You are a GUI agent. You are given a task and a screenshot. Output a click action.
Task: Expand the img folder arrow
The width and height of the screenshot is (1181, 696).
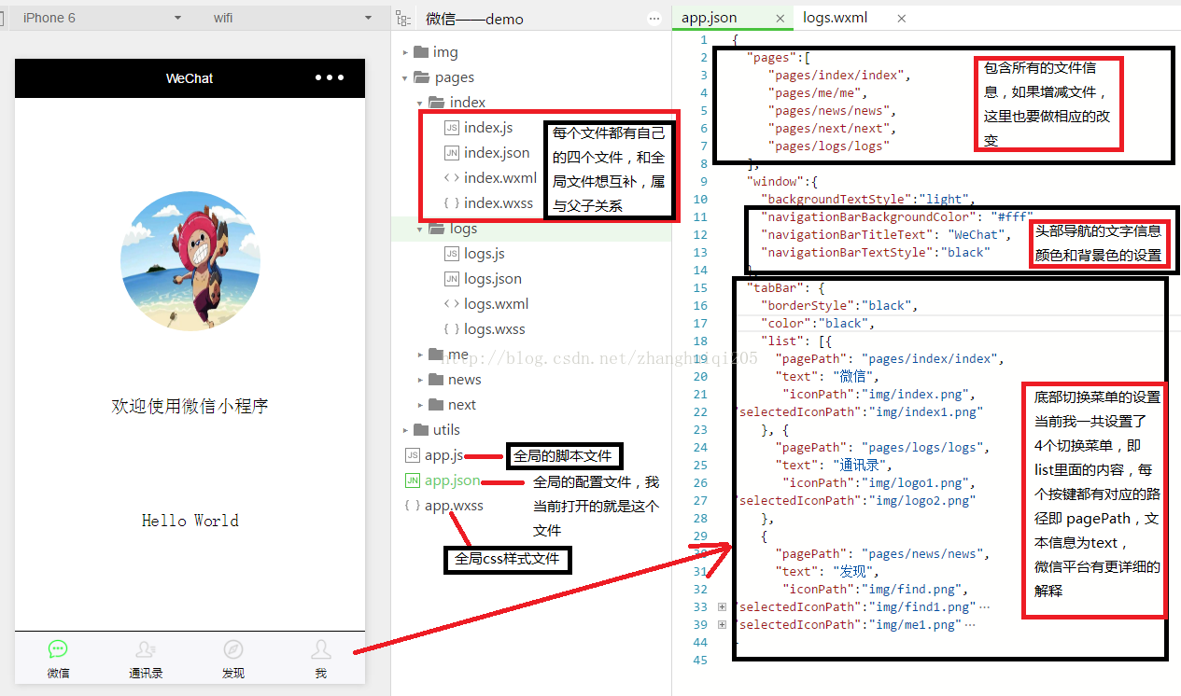405,52
